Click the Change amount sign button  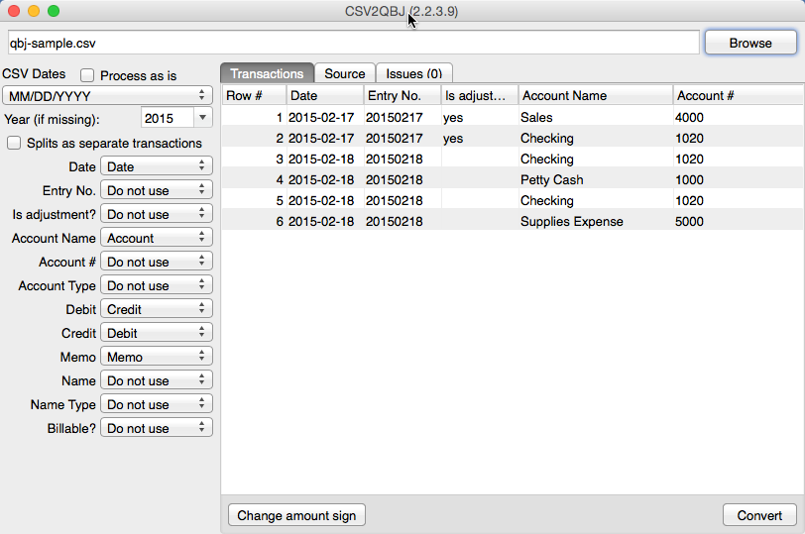pos(296,515)
